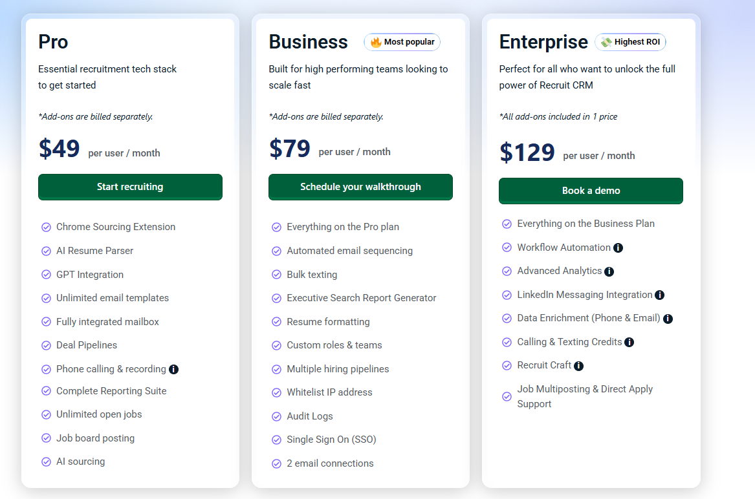Click info icon for LinkedIn Messaging Integration
This screenshot has width=755, height=499.
pos(659,295)
